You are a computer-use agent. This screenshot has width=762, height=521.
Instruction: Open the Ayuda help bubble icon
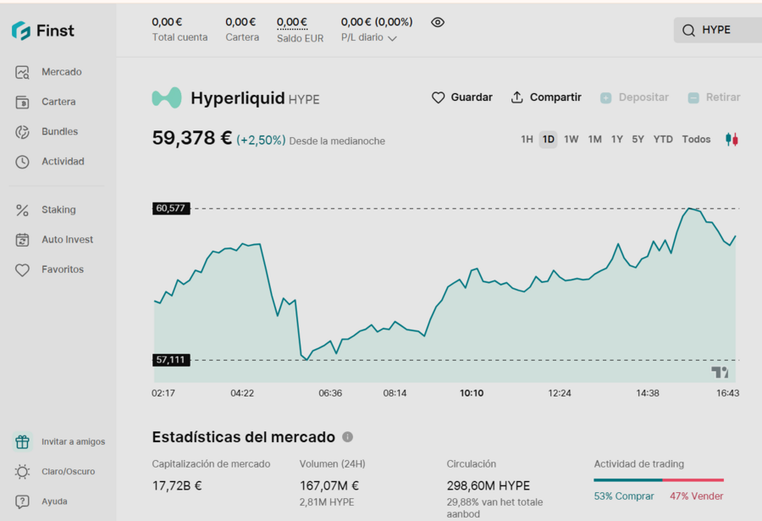(22, 502)
